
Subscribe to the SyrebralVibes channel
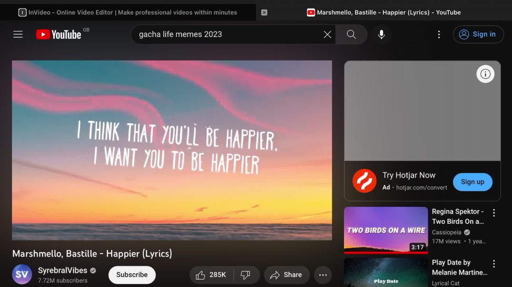(x=132, y=275)
